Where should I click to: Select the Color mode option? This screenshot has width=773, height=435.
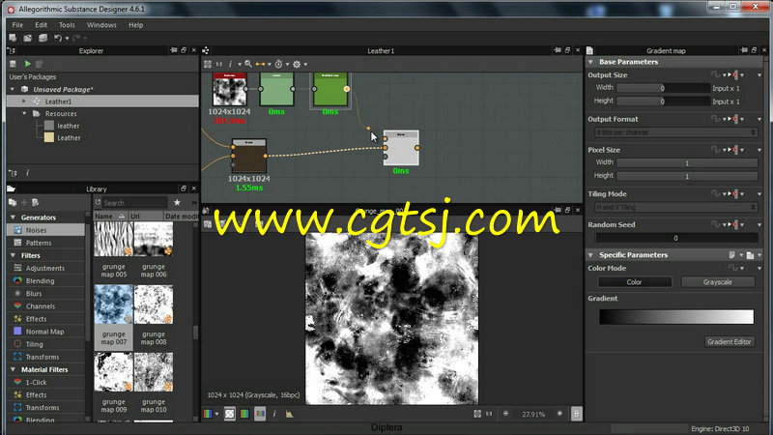[635, 282]
